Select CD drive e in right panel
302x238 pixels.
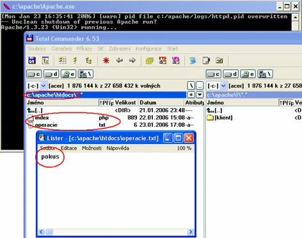(x=248, y=74)
